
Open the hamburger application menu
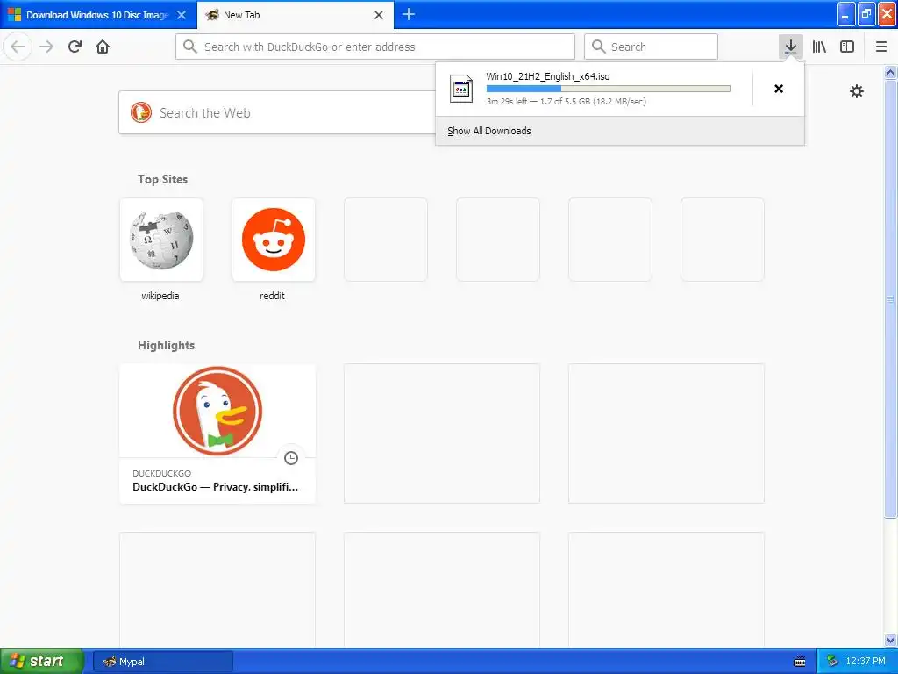click(881, 47)
